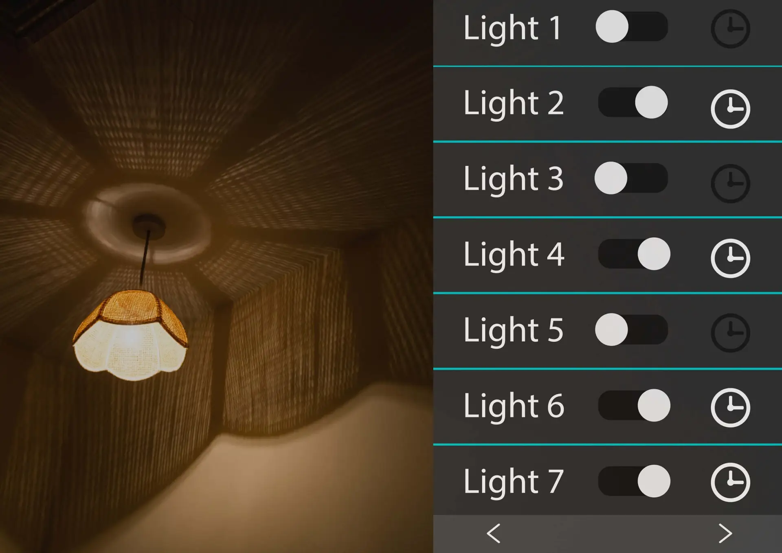
Task: Open Light 6 timer settings
Action: coord(730,408)
